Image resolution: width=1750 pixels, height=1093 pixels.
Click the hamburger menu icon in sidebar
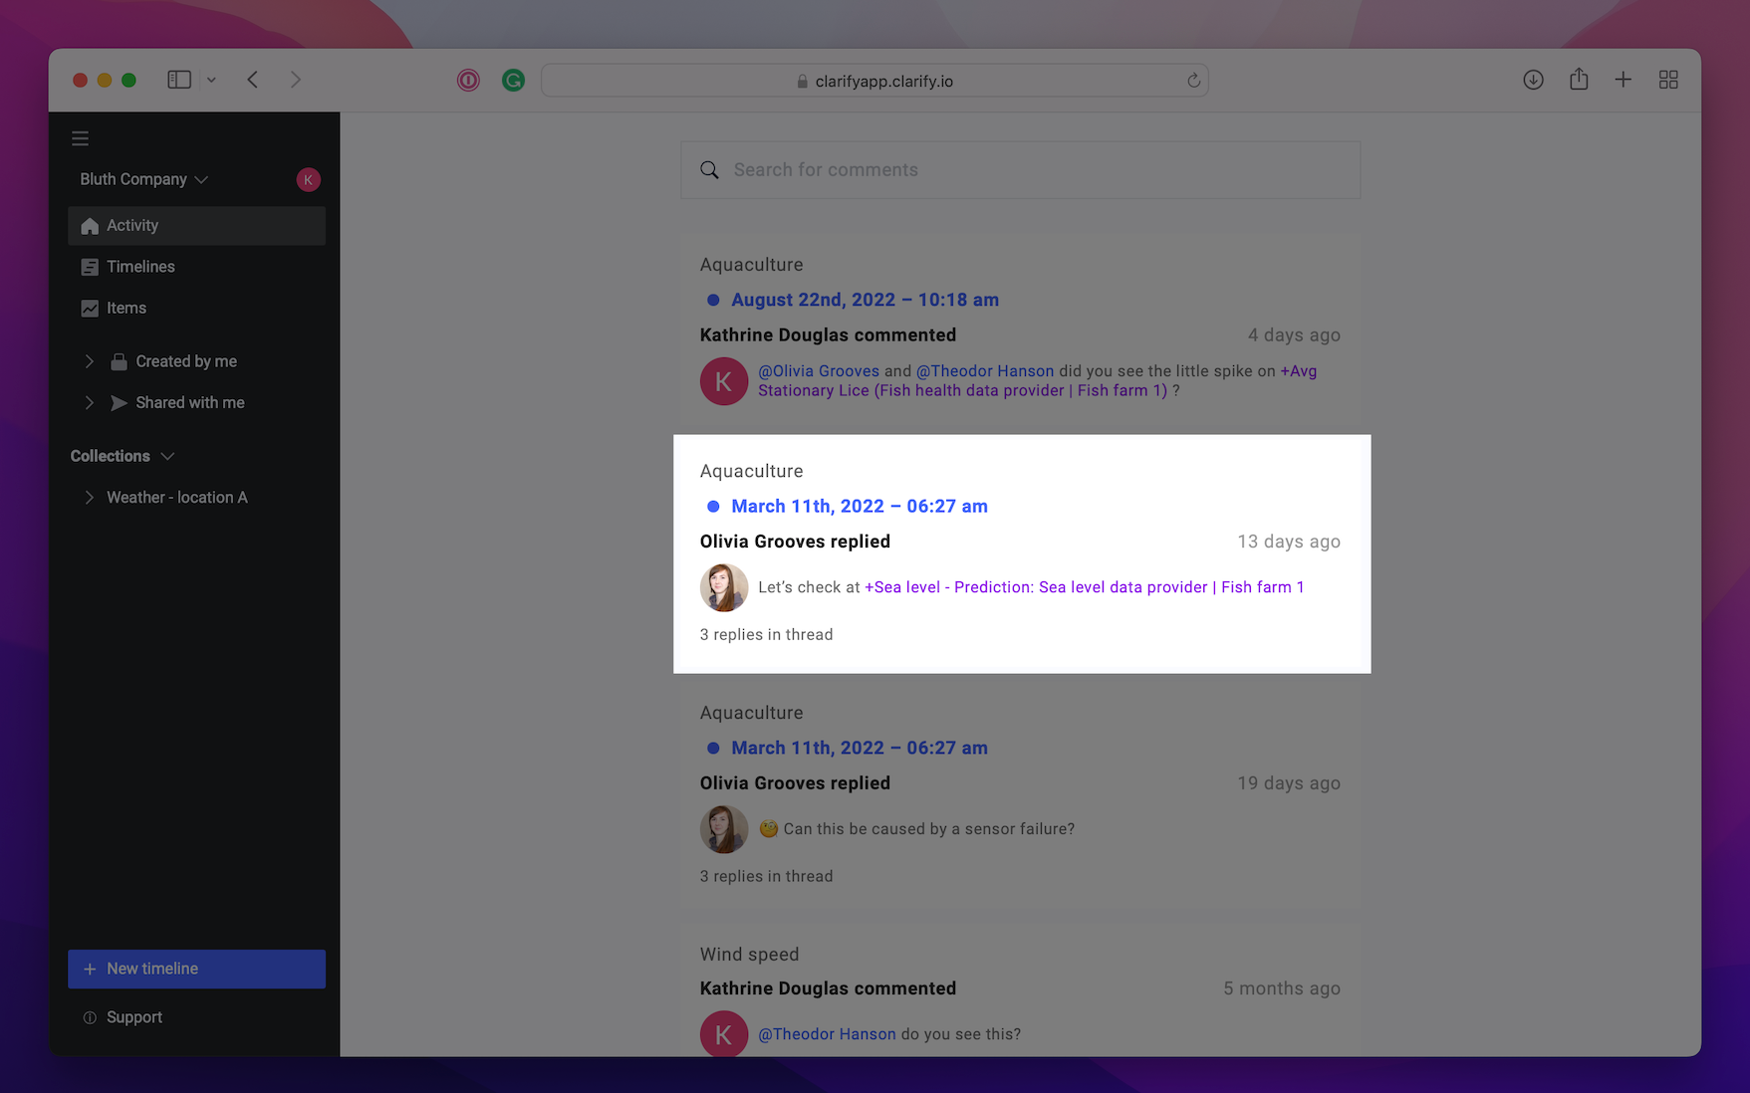(x=81, y=138)
